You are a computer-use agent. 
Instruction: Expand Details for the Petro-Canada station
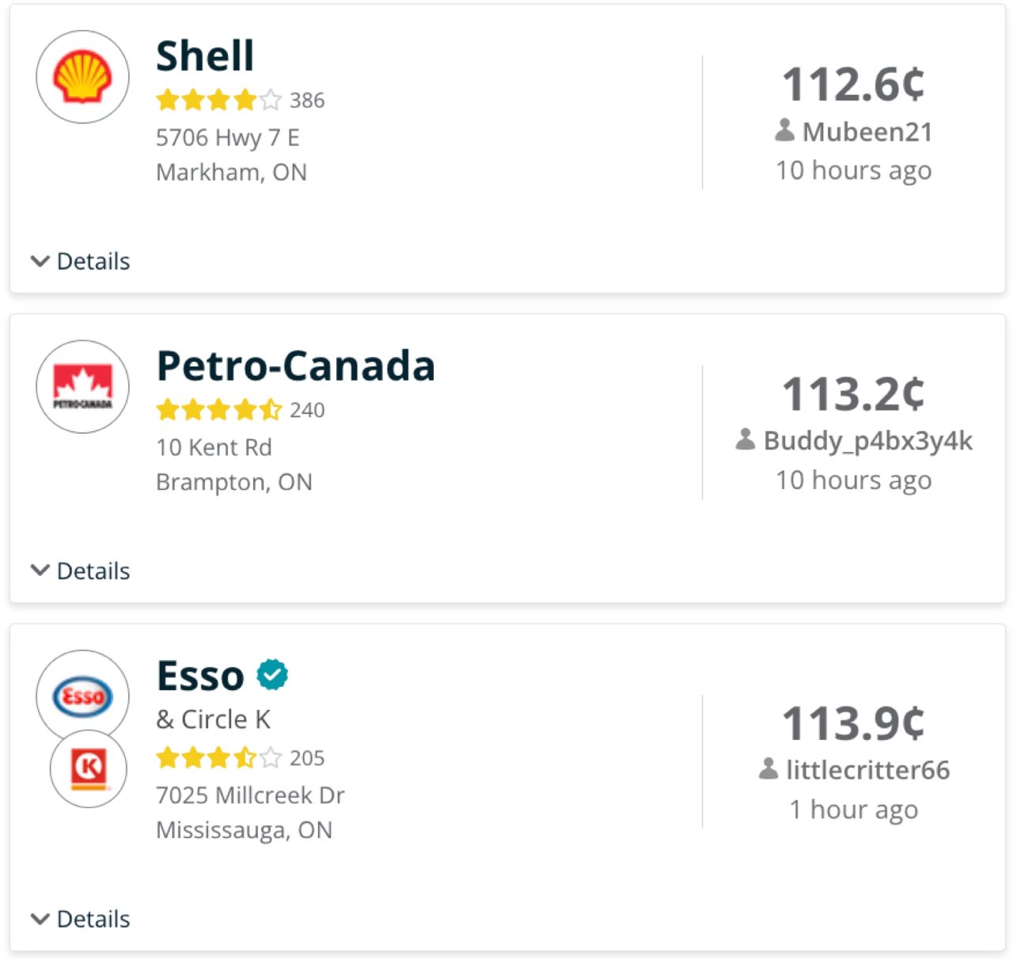coord(79,570)
